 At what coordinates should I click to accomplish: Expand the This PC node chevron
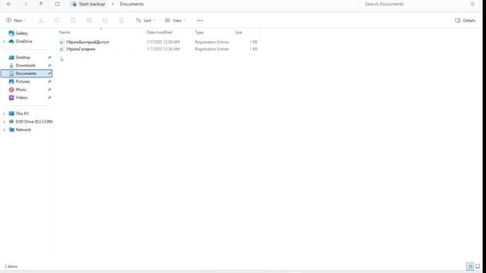click(4, 114)
